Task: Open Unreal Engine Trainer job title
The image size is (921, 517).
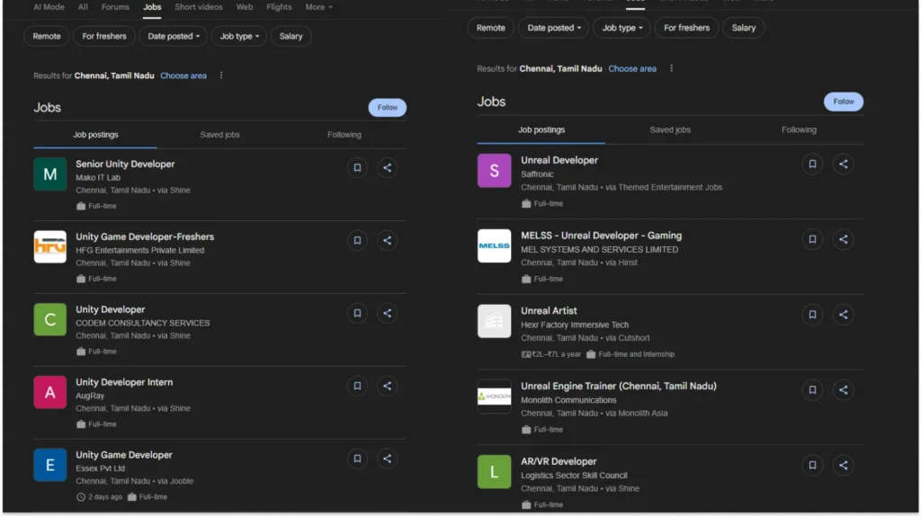Action: [x=619, y=386]
